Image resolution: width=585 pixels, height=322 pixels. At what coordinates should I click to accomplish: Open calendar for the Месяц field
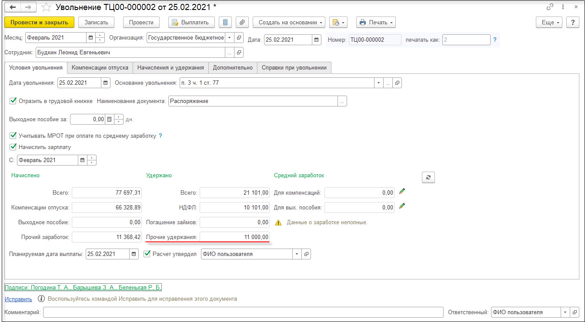[x=90, y=38]
